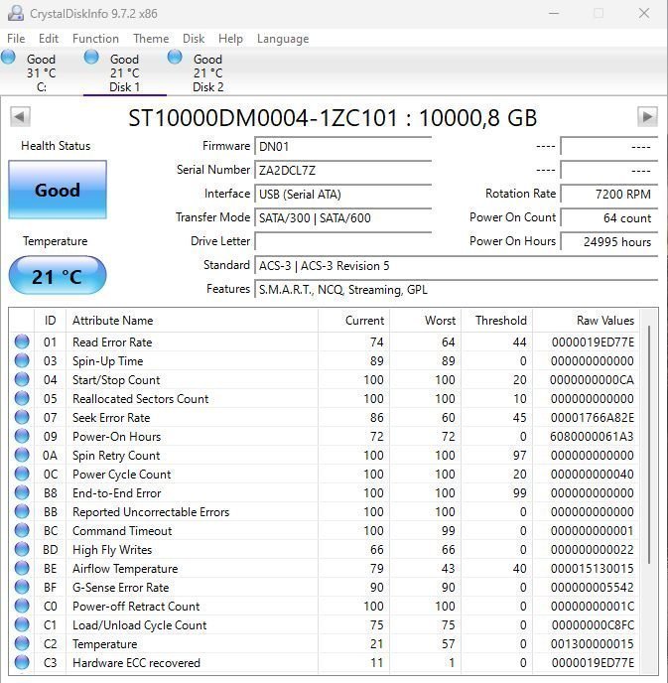This screenshot has width=668, height=683.
Task: Click the 21 °C temperature indicator
Action: 57,276
